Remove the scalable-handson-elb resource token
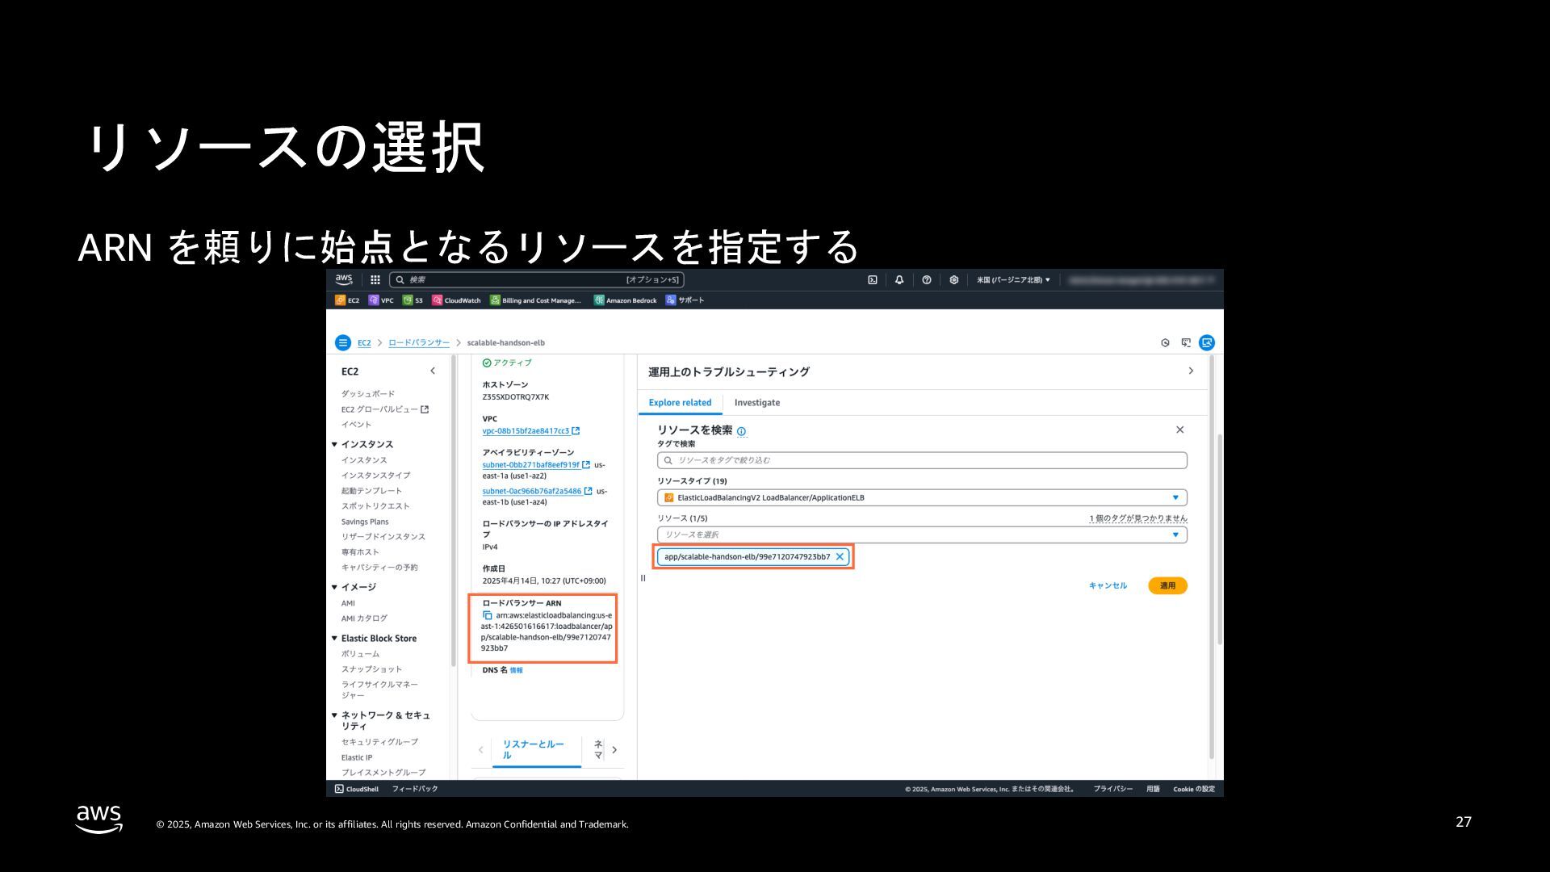 [840, 557]
